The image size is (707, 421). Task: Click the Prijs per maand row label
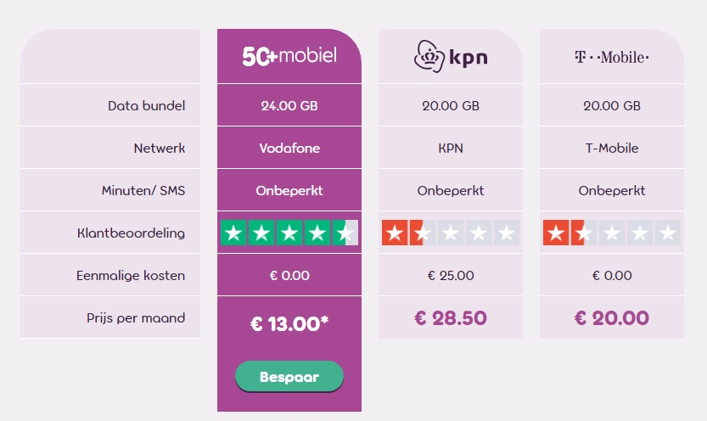click(136, 318)
